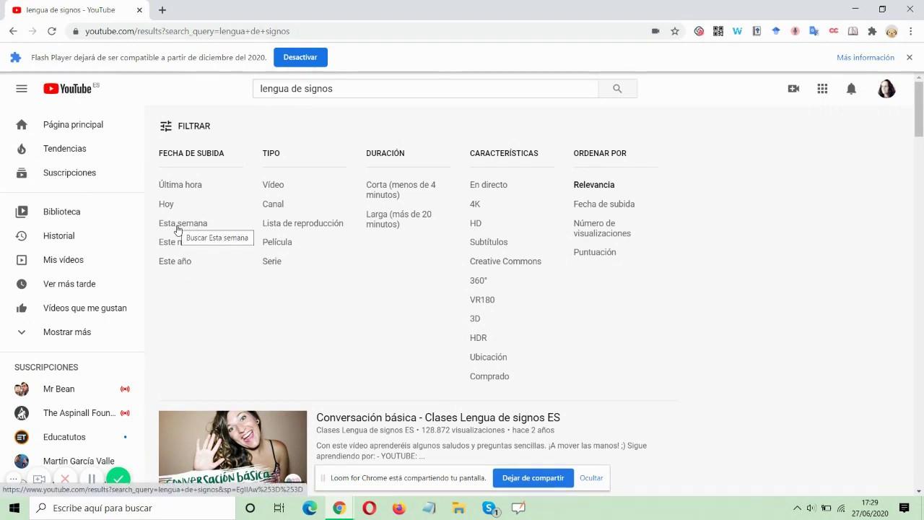Open Skype from the taskbar
The height and width of the screenshot is (520, 924).
pyautogui.click(x=489, y=508)
